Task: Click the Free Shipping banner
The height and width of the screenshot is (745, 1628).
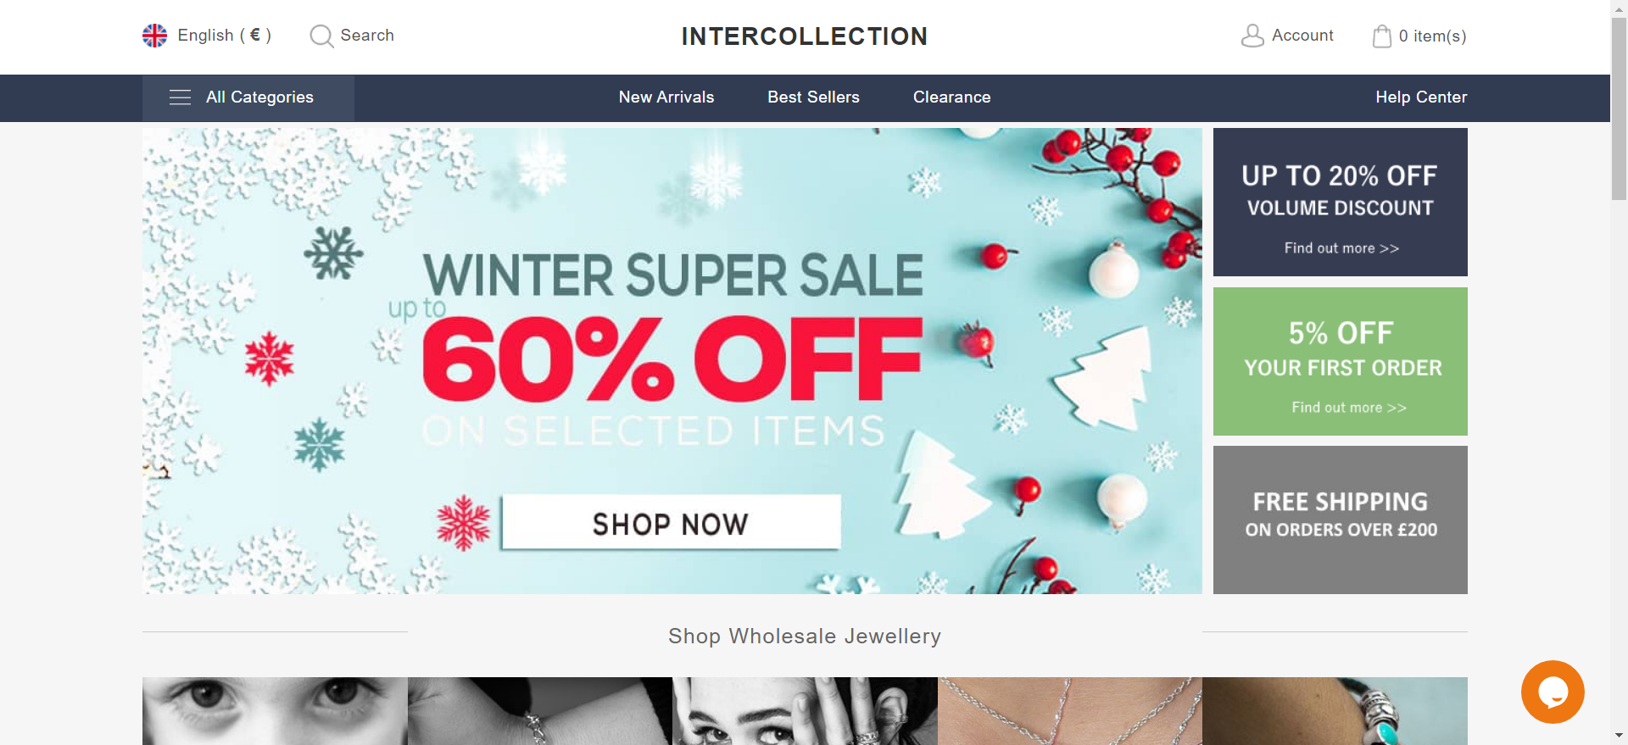Action: 1341,520
